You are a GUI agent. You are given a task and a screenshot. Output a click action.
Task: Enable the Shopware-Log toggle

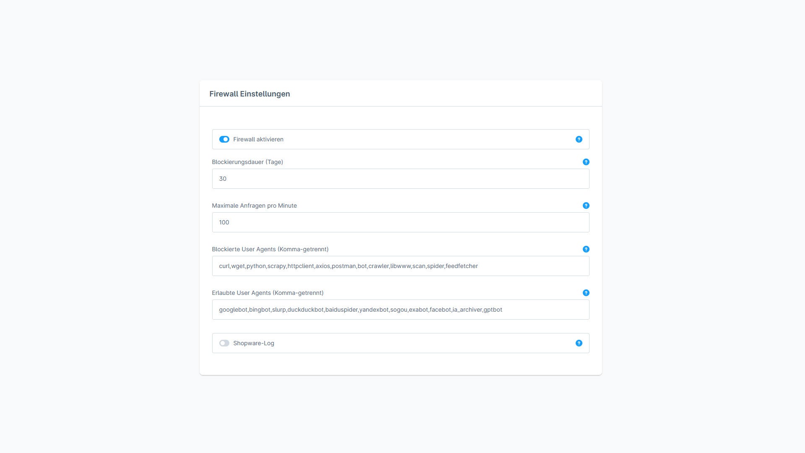[x=224, y=343]
